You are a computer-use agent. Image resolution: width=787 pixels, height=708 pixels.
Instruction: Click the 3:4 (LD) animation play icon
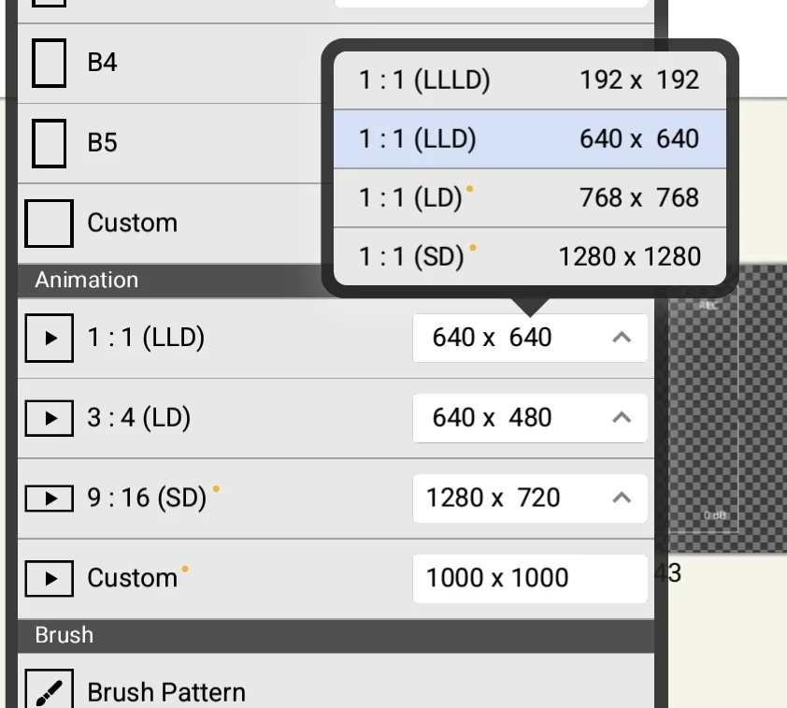click(49, 418)
